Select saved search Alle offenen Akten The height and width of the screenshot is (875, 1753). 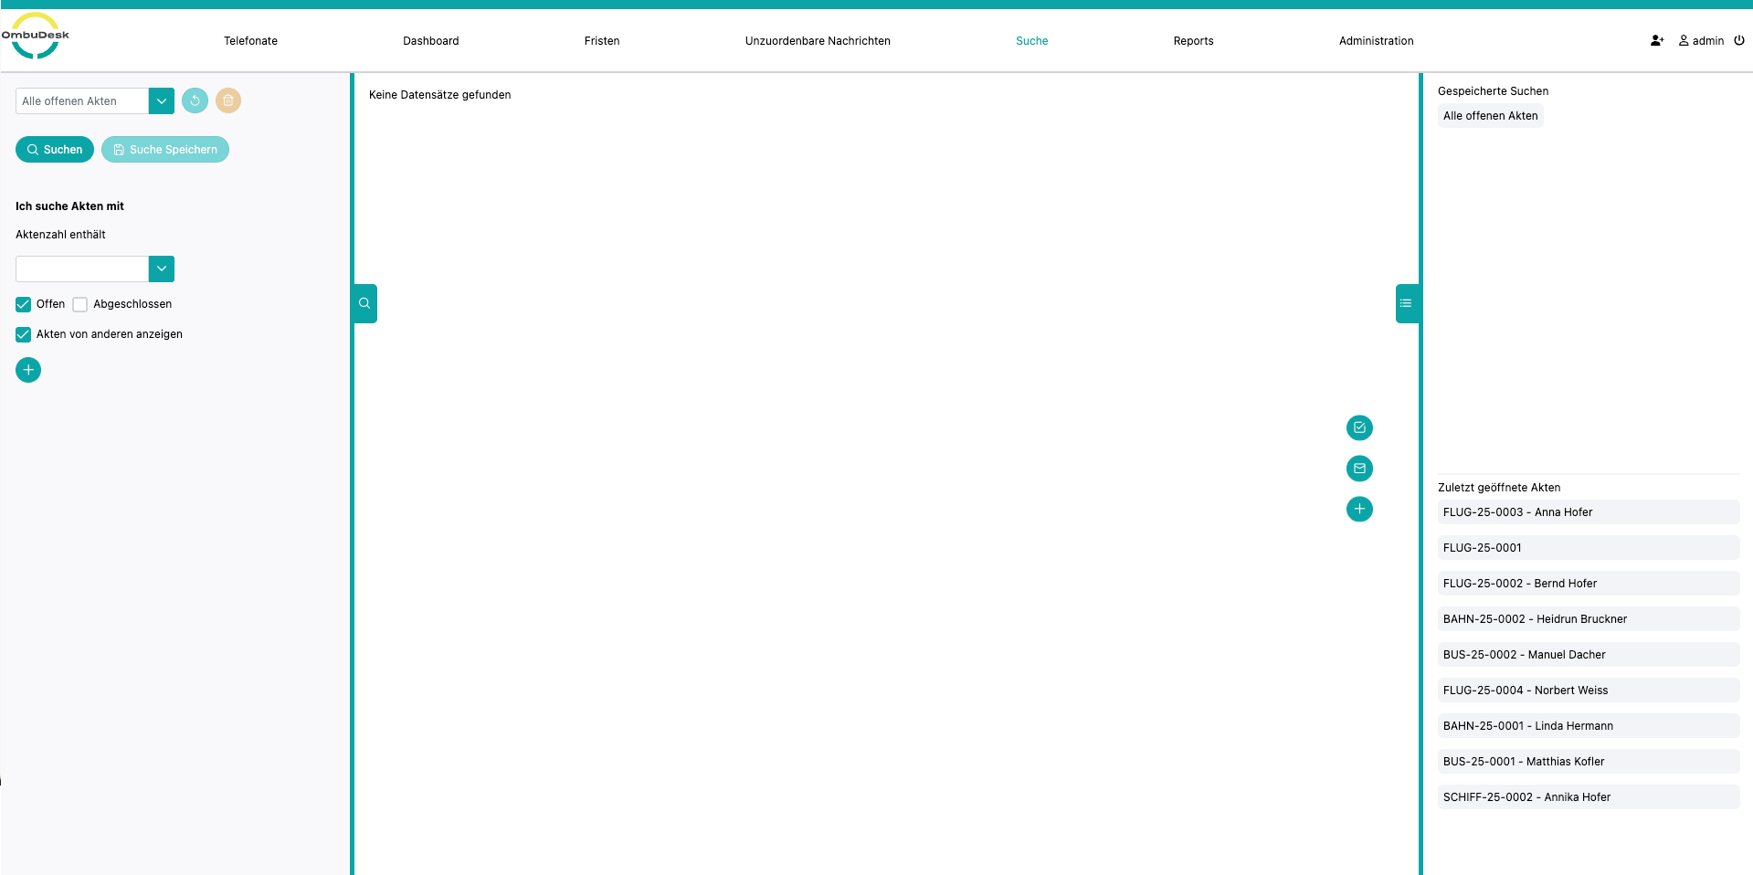tap(1491, 116)
